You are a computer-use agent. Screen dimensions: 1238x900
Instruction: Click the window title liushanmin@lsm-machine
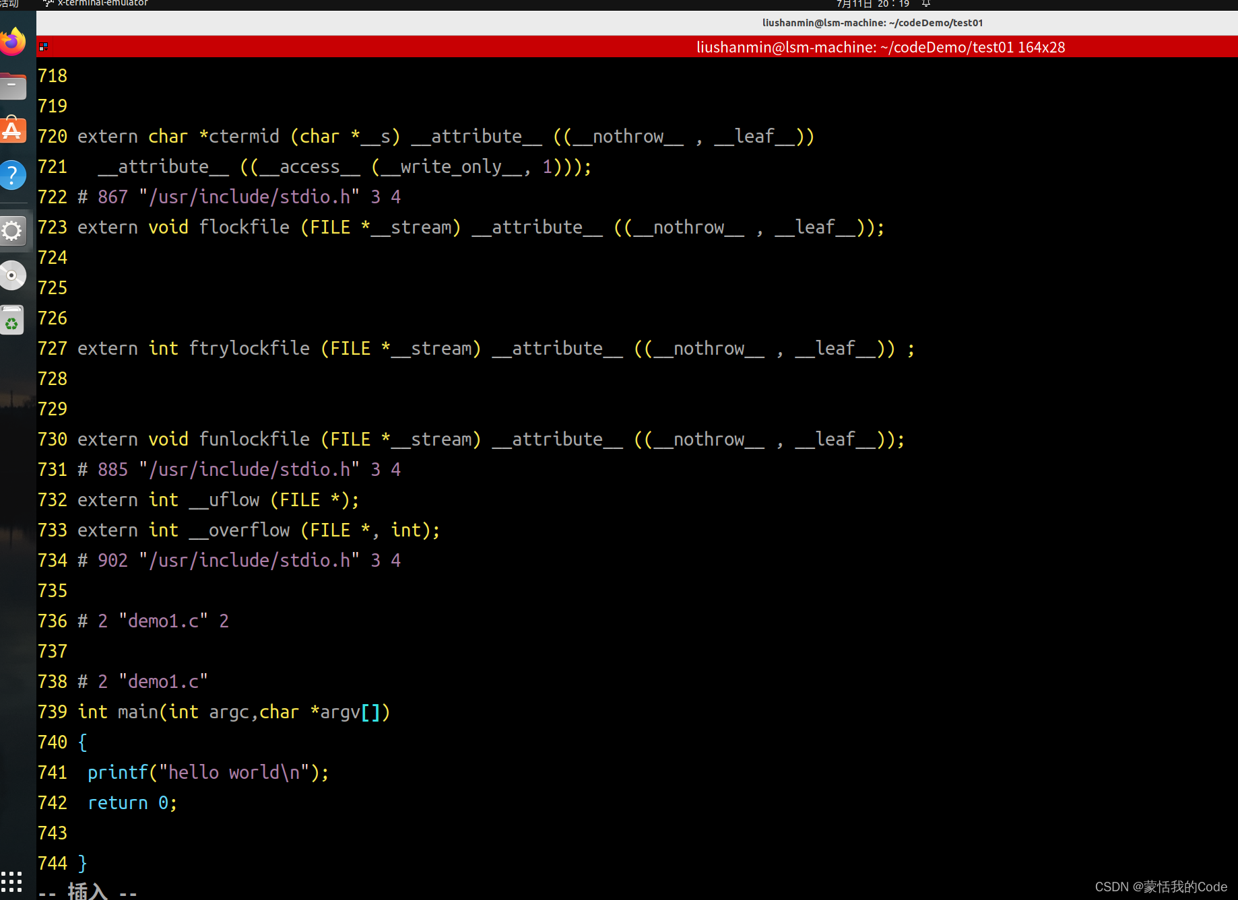click(x=872, y=23)
